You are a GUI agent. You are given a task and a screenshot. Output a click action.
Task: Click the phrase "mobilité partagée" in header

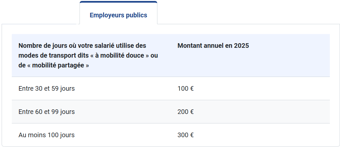[x=58, y=65]
